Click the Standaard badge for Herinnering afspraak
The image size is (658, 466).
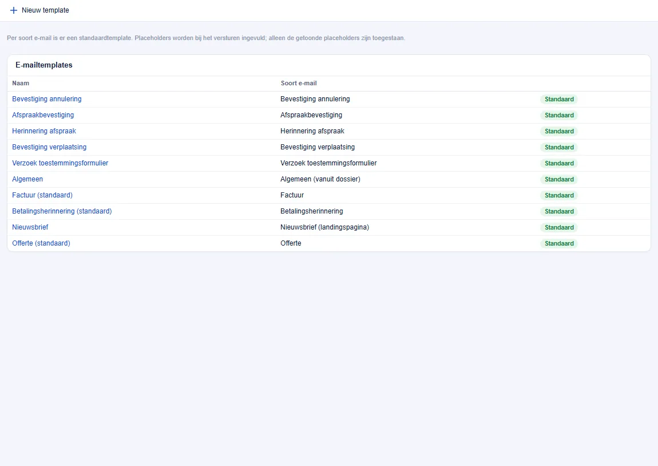click(559, 131)
